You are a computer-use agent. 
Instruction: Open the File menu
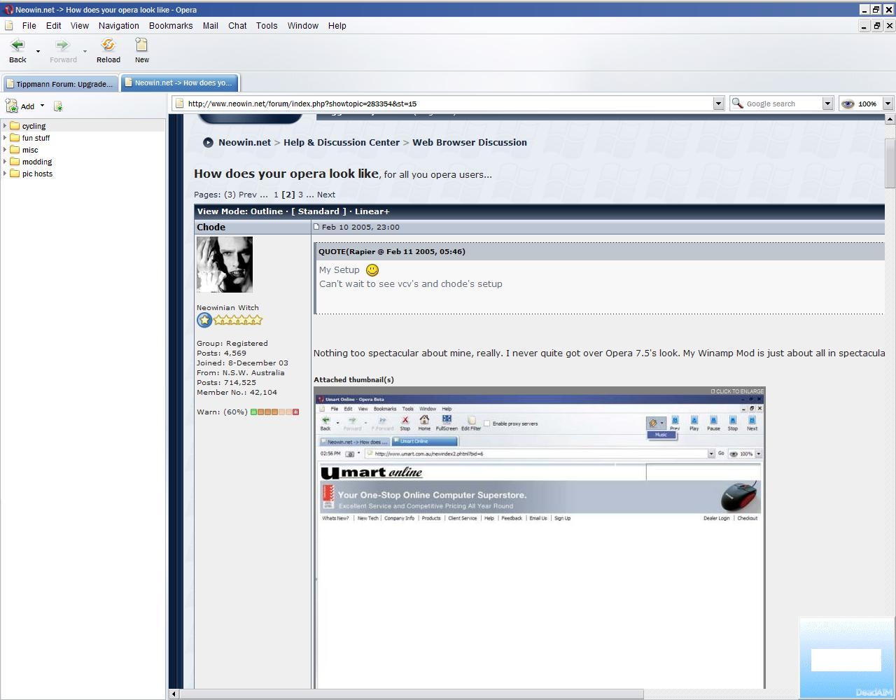(x=29, y=26)
